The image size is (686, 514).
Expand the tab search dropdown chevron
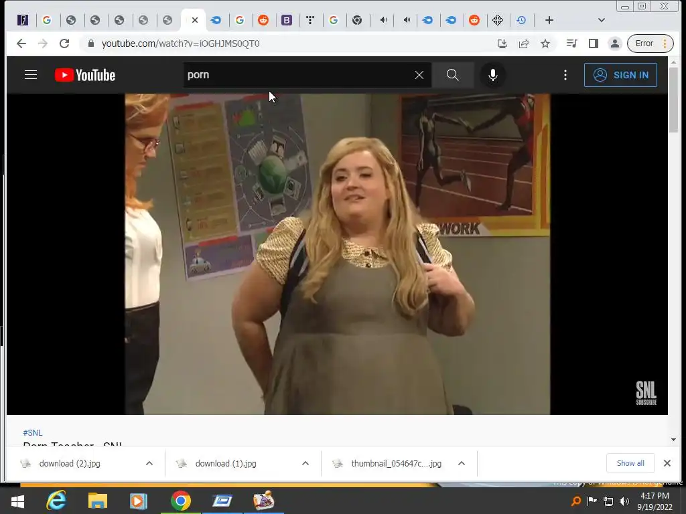point(602,20)
